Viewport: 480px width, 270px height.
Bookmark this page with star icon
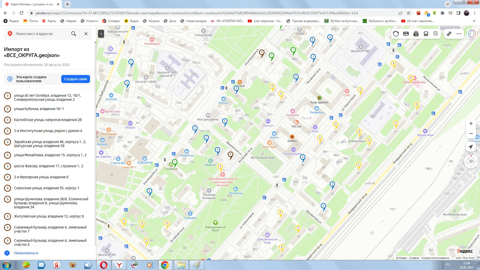[408, 13]
